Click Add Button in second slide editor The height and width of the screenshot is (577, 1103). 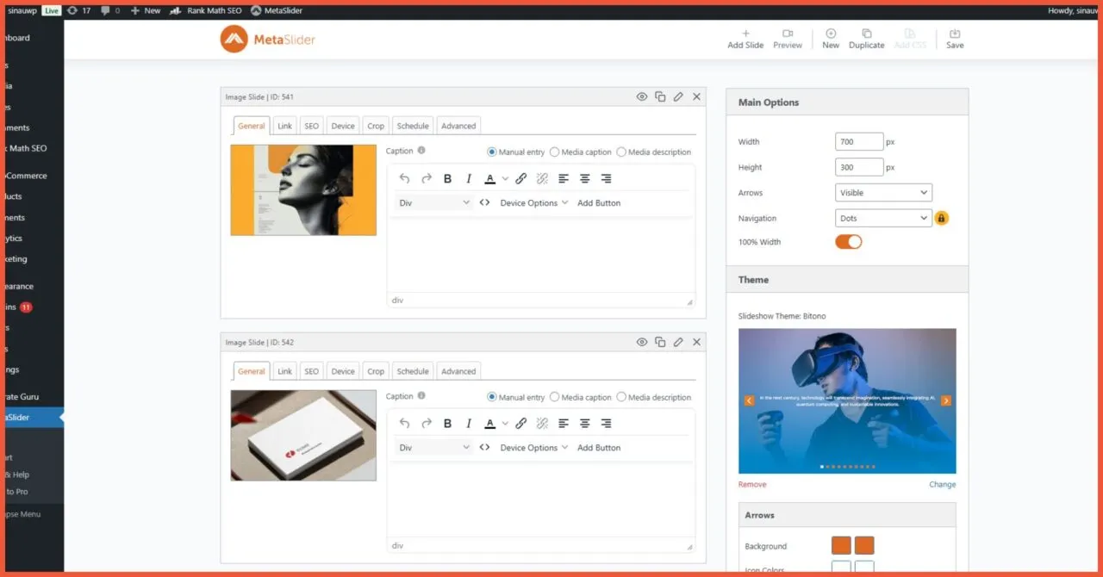click(x=599, y=448)
